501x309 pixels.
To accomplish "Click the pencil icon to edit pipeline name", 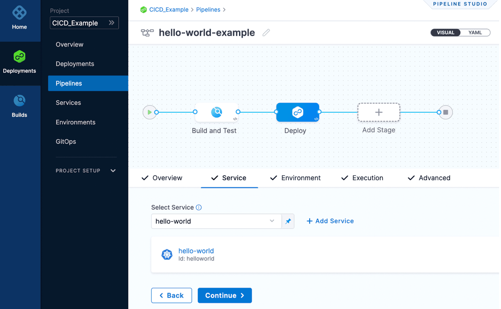I will [x=266, y=33].
